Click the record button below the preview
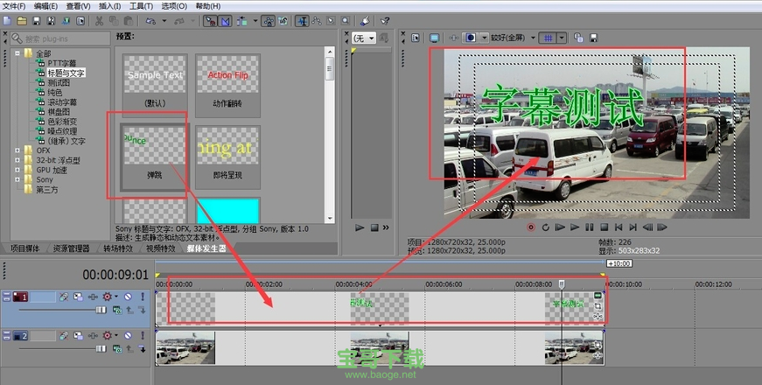The image size is (762, 385). [x=530, y=227]
